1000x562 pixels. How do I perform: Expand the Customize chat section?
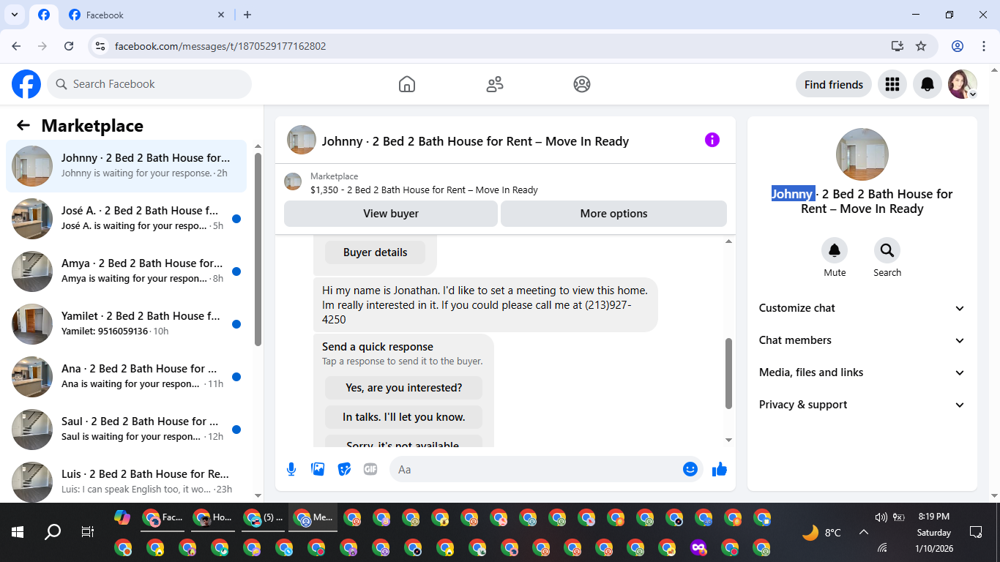point(862,308)
